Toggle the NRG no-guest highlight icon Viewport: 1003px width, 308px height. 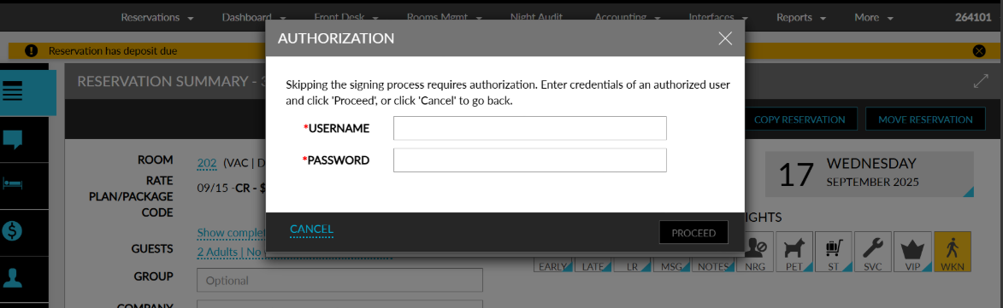(x=755, y=252)
